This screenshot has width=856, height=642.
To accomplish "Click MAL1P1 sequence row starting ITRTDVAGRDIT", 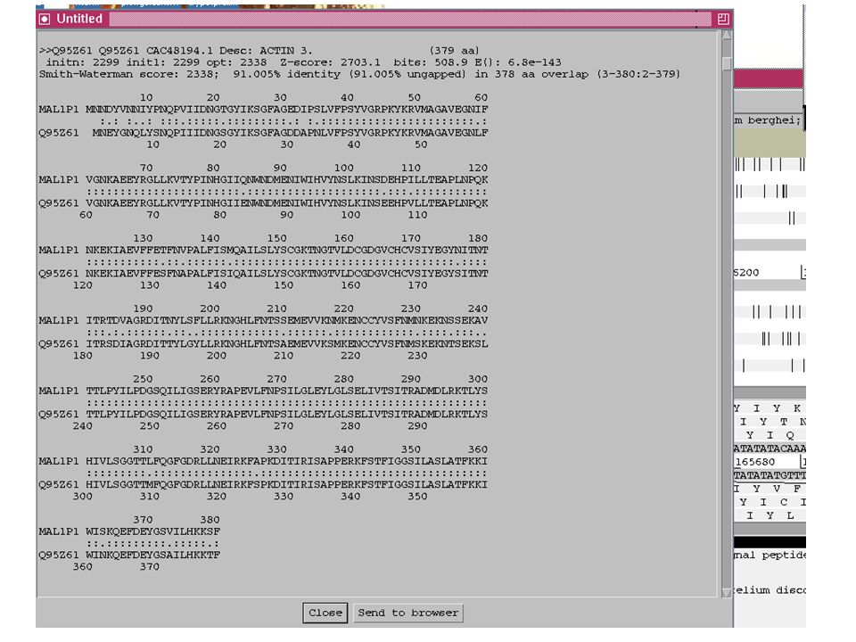I will (x=263, y=320).
